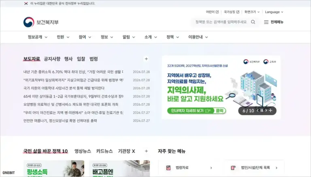This screenshot has width=311, height=177.
Task: Switch to the 행사 tab
Action: point(68,59)
